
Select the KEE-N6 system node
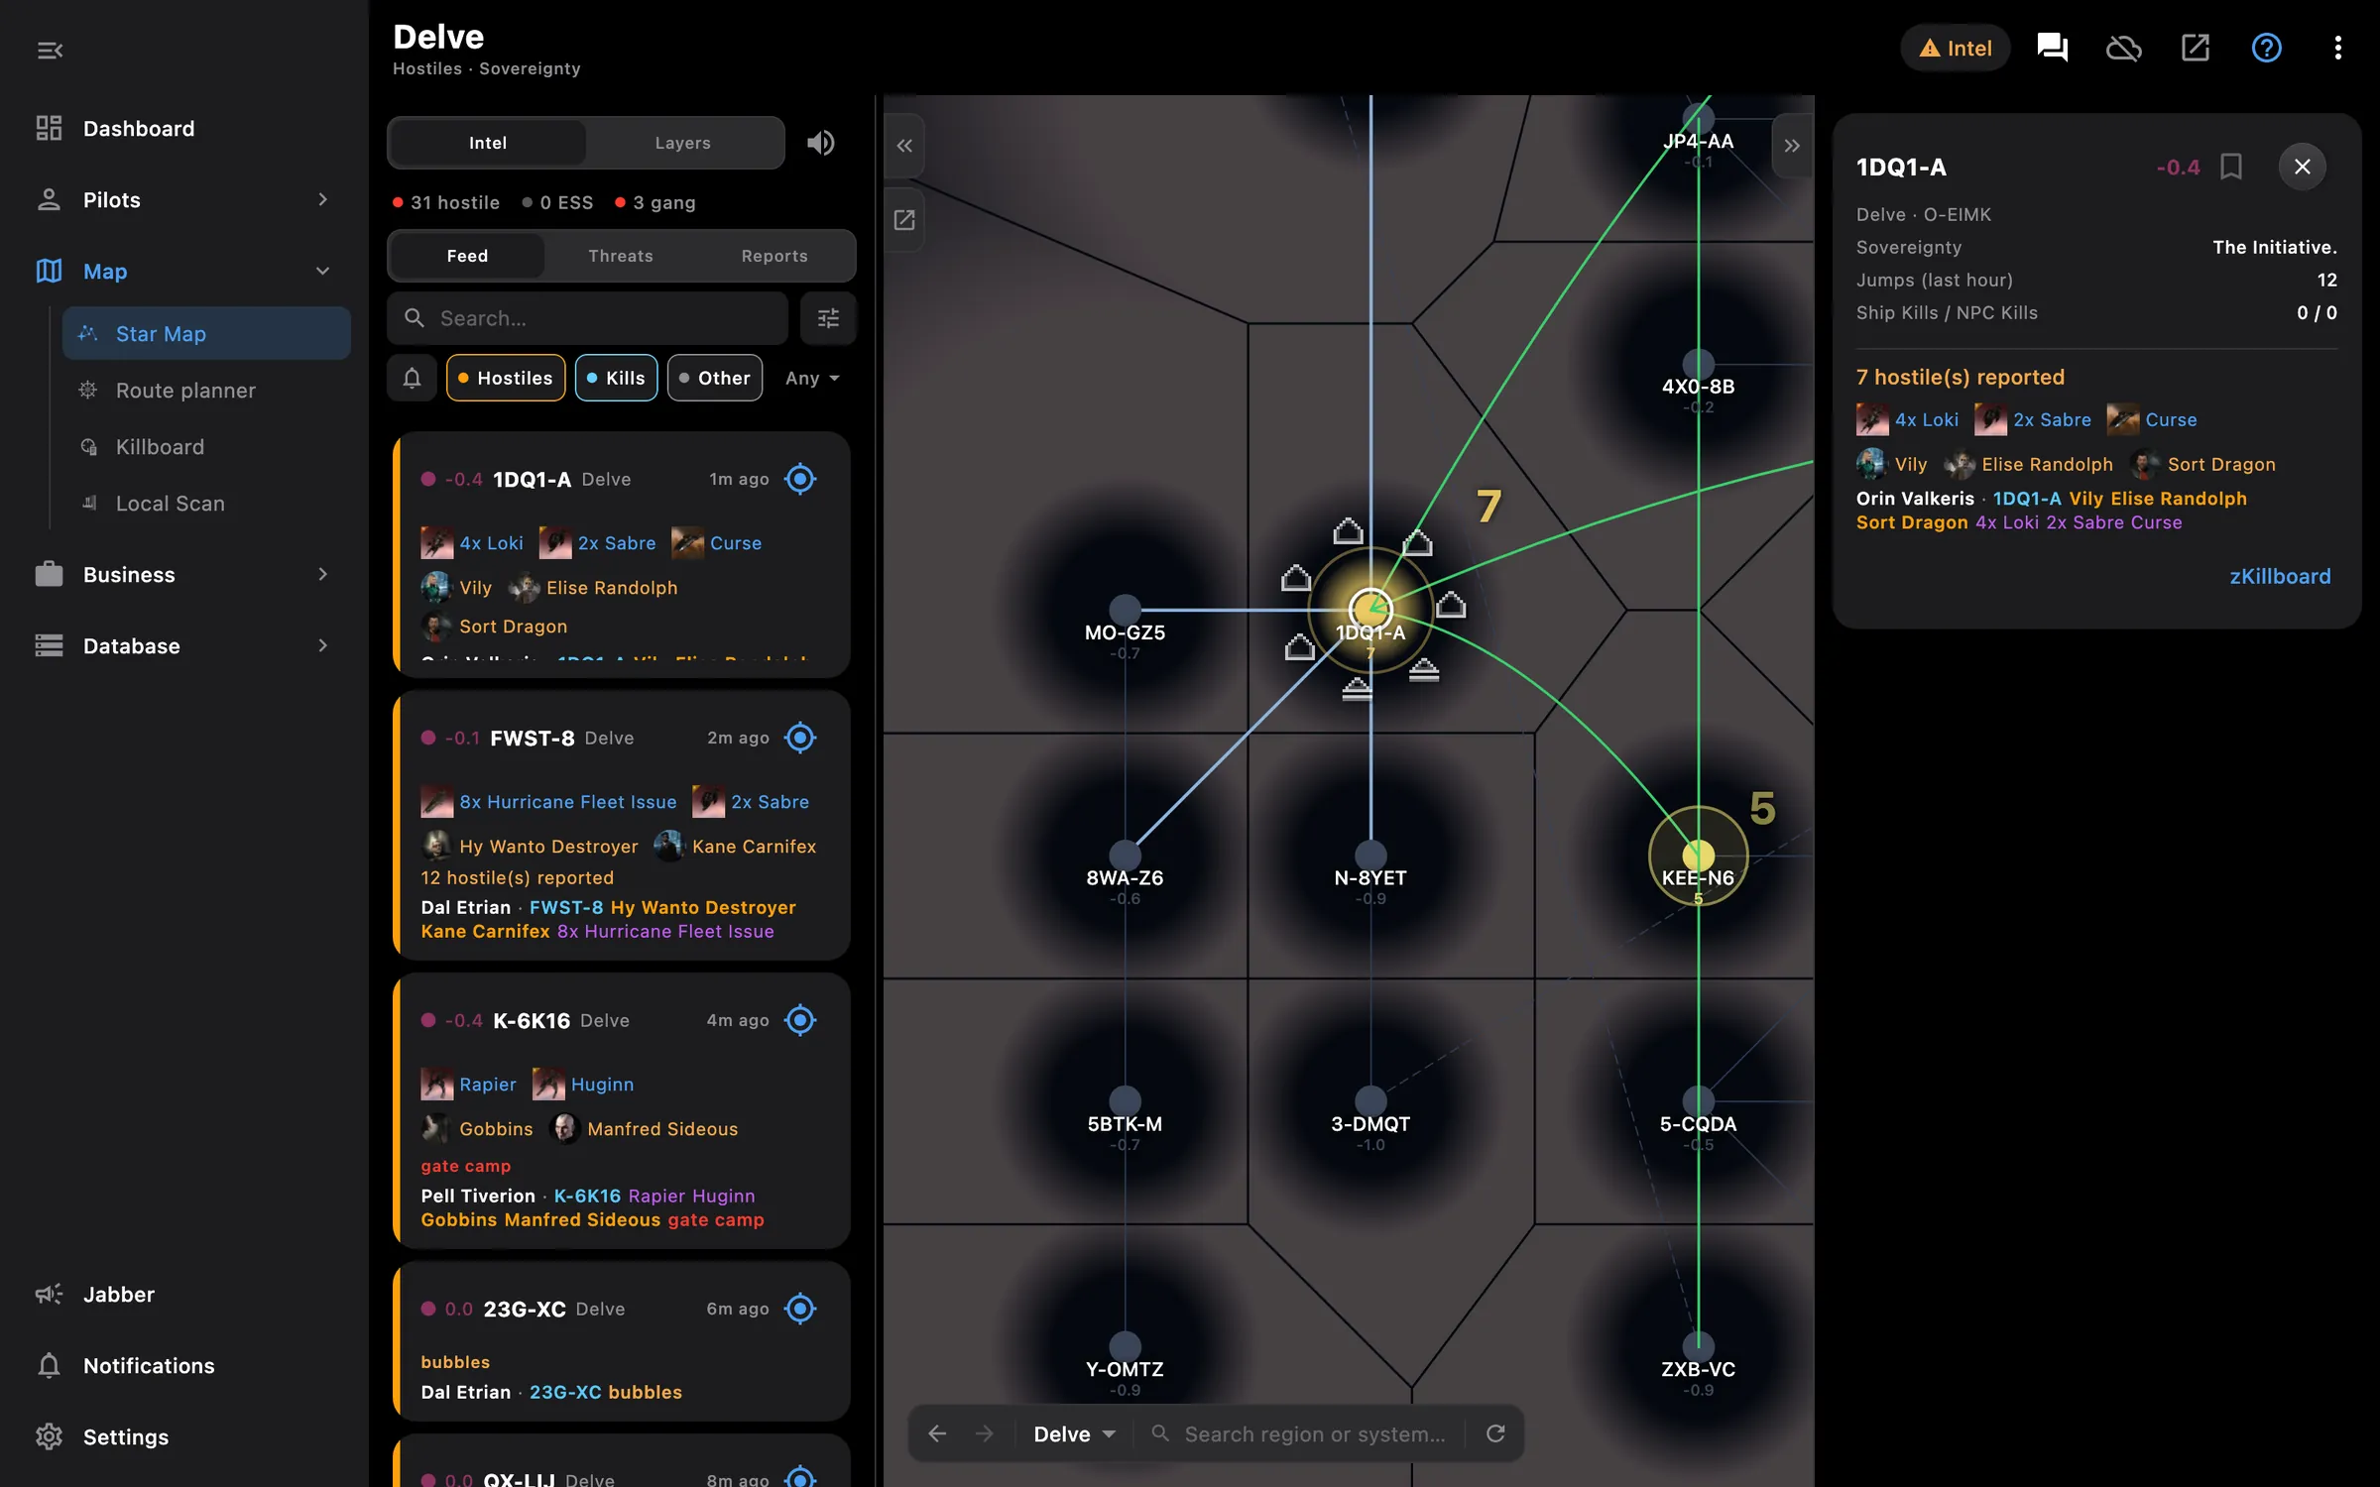click(1698, 855)
